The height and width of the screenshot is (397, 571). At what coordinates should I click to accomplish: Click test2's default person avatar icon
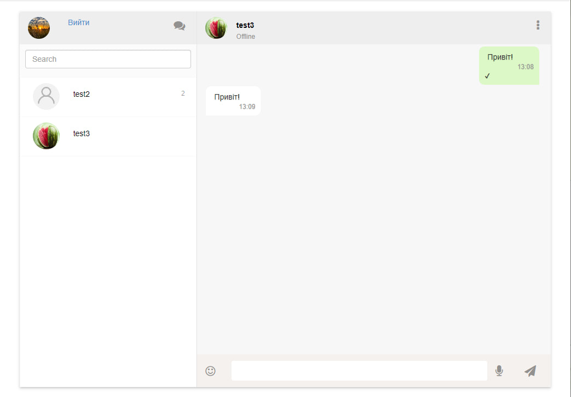point(46,96)
